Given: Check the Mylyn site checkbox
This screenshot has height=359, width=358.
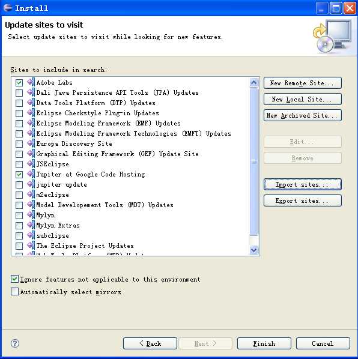Looking at the screenshot, I should tap(19, 215).
